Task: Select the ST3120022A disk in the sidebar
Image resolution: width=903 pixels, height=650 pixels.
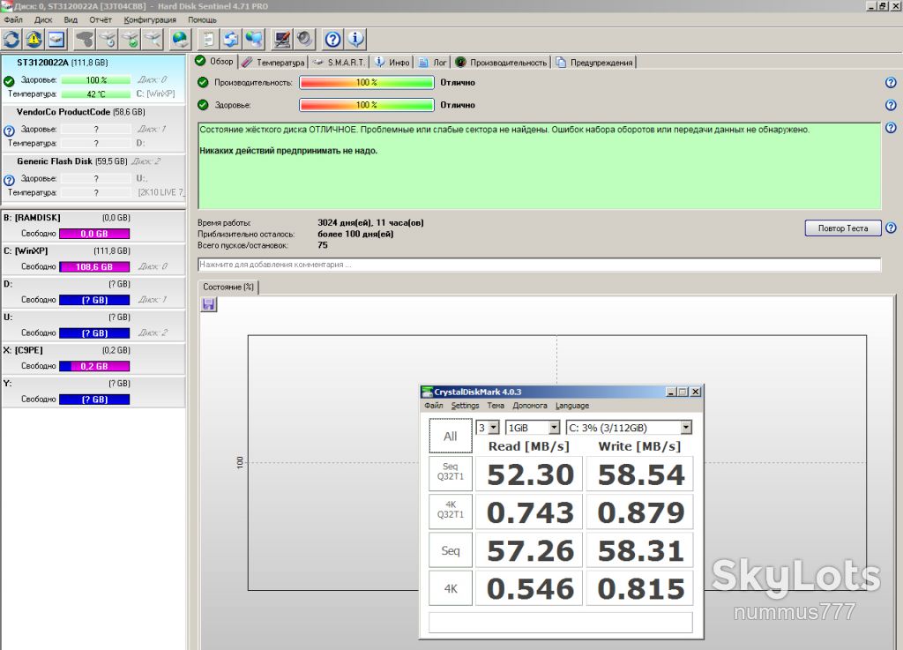Action: click(93, 78)
